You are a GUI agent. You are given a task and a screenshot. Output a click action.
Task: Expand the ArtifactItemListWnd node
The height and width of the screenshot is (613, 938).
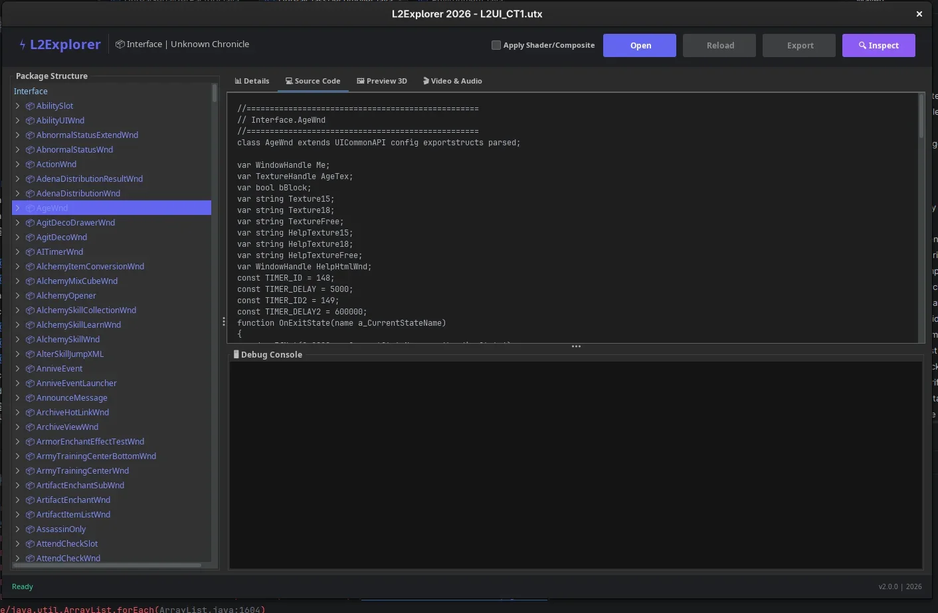pyautogui.click(x=18, y=515)
